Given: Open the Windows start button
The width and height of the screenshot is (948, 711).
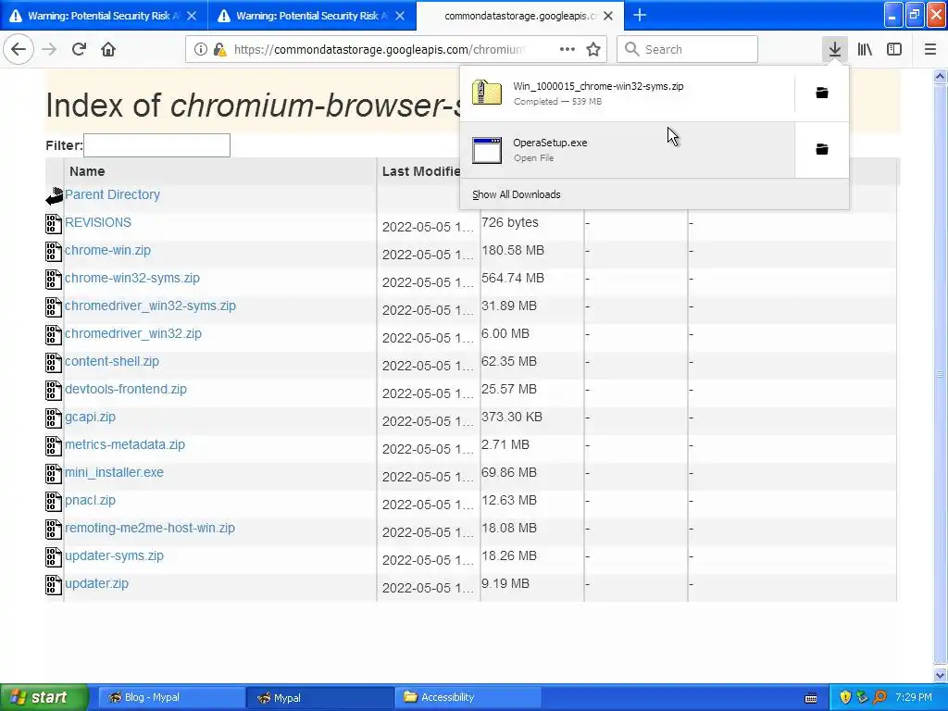Looking at the screenshot, I should pos(44,698).
